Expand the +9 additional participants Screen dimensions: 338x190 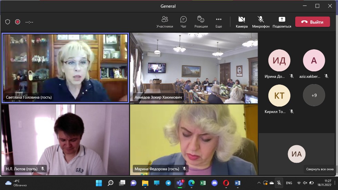(314, 95)
